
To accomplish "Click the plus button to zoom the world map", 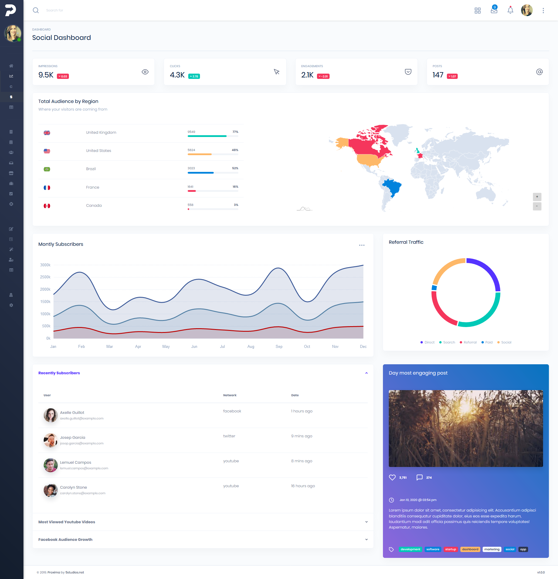I will click(x=537, y=197).
